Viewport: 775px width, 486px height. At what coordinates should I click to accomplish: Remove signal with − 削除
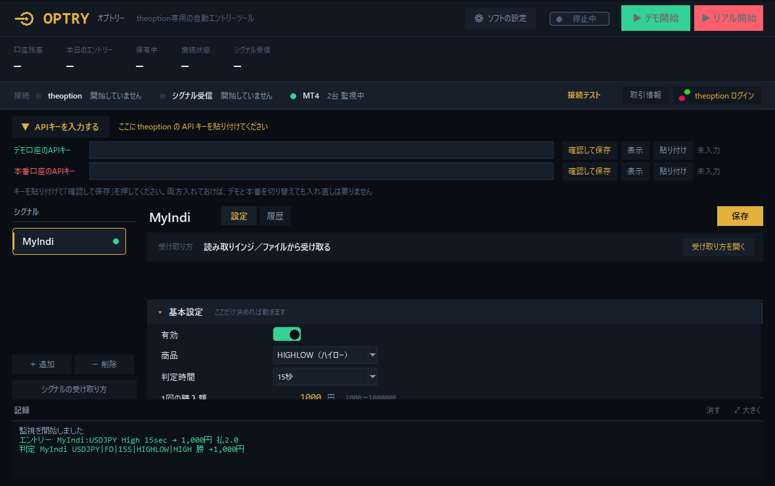pos(104,364)
